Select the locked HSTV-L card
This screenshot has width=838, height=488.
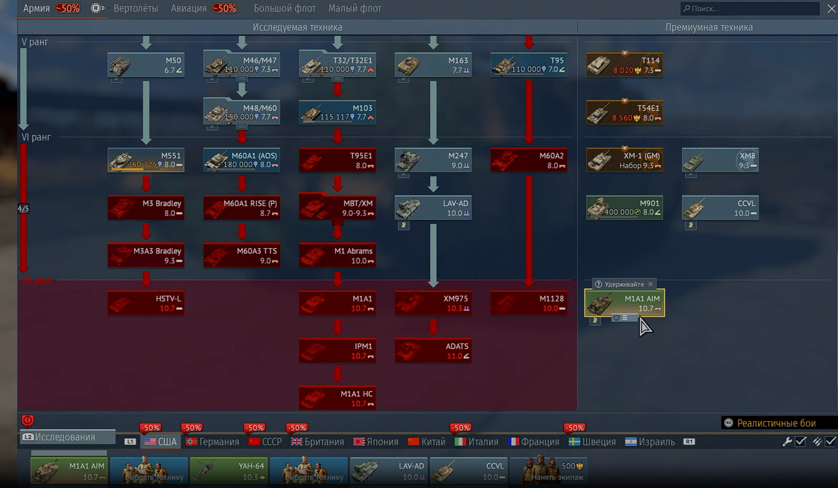click(x=146, y=303)
